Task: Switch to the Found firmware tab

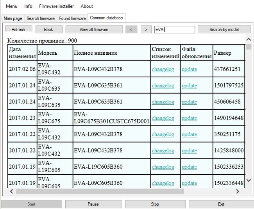Action: (x=72, y=18)
